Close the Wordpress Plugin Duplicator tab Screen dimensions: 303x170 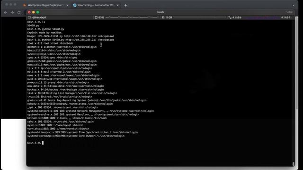[x=67, y=5]
